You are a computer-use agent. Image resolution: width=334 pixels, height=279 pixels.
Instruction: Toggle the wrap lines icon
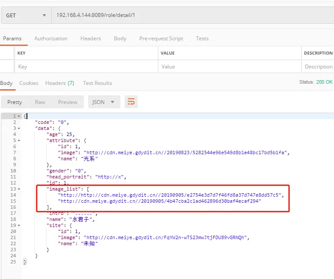[131, 102]
